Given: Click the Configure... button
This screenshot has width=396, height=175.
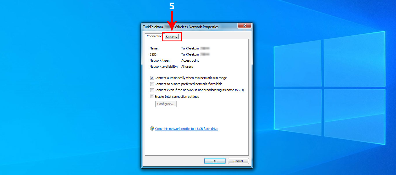Looking at the screenshot, I should pyautogui.click(x=166, y=104).
